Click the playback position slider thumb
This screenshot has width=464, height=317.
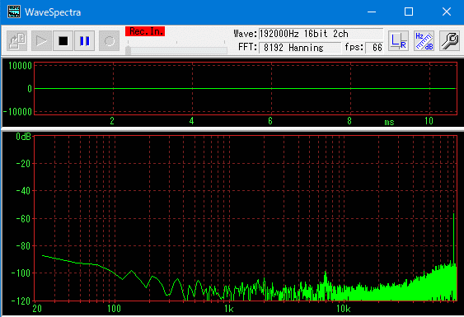pos(128,50)
